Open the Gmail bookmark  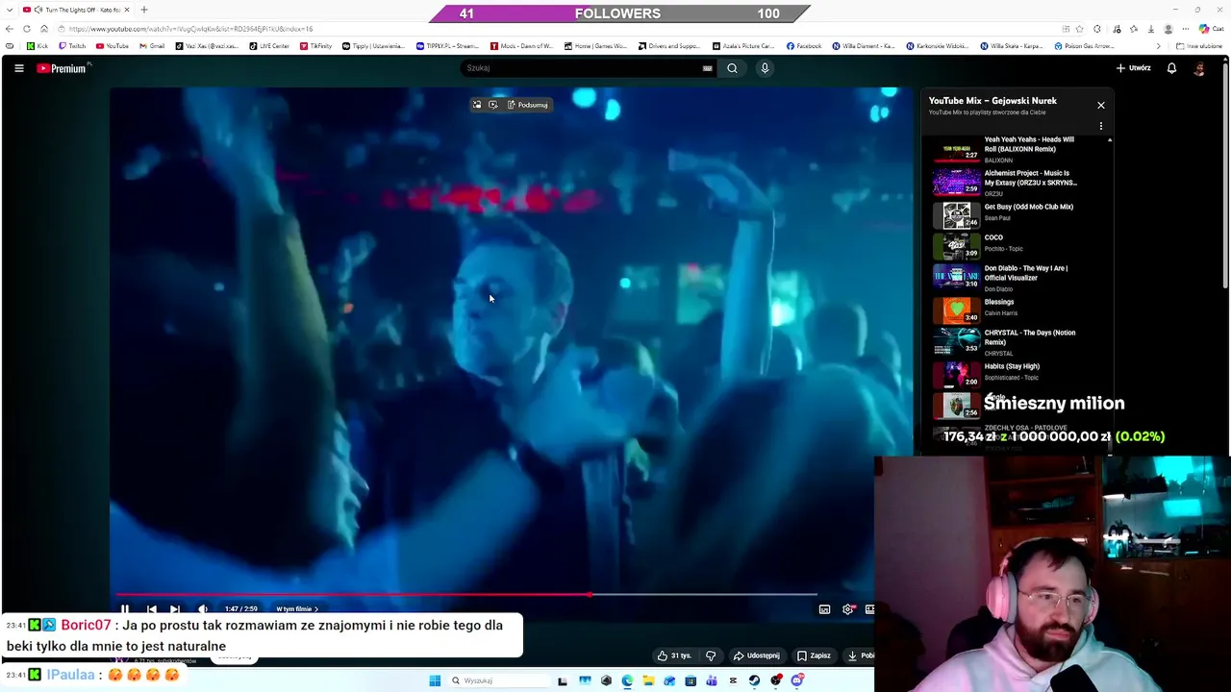pos(152,46)
